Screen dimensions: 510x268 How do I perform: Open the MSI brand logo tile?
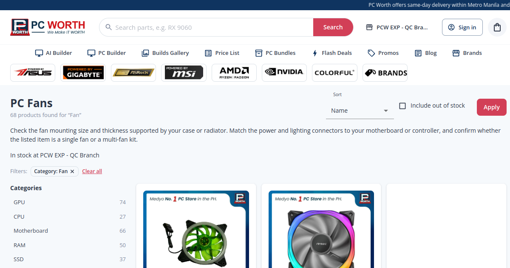point(184,73)
